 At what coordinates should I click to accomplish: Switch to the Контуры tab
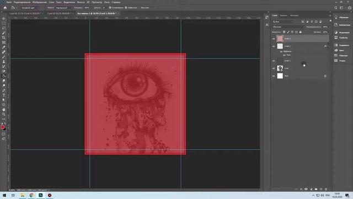[294, 15]
